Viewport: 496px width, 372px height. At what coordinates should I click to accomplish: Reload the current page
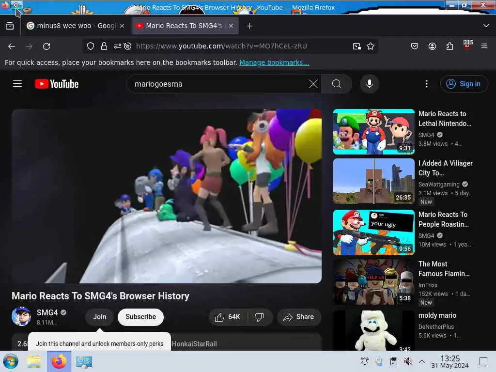[x=46, y=46]
